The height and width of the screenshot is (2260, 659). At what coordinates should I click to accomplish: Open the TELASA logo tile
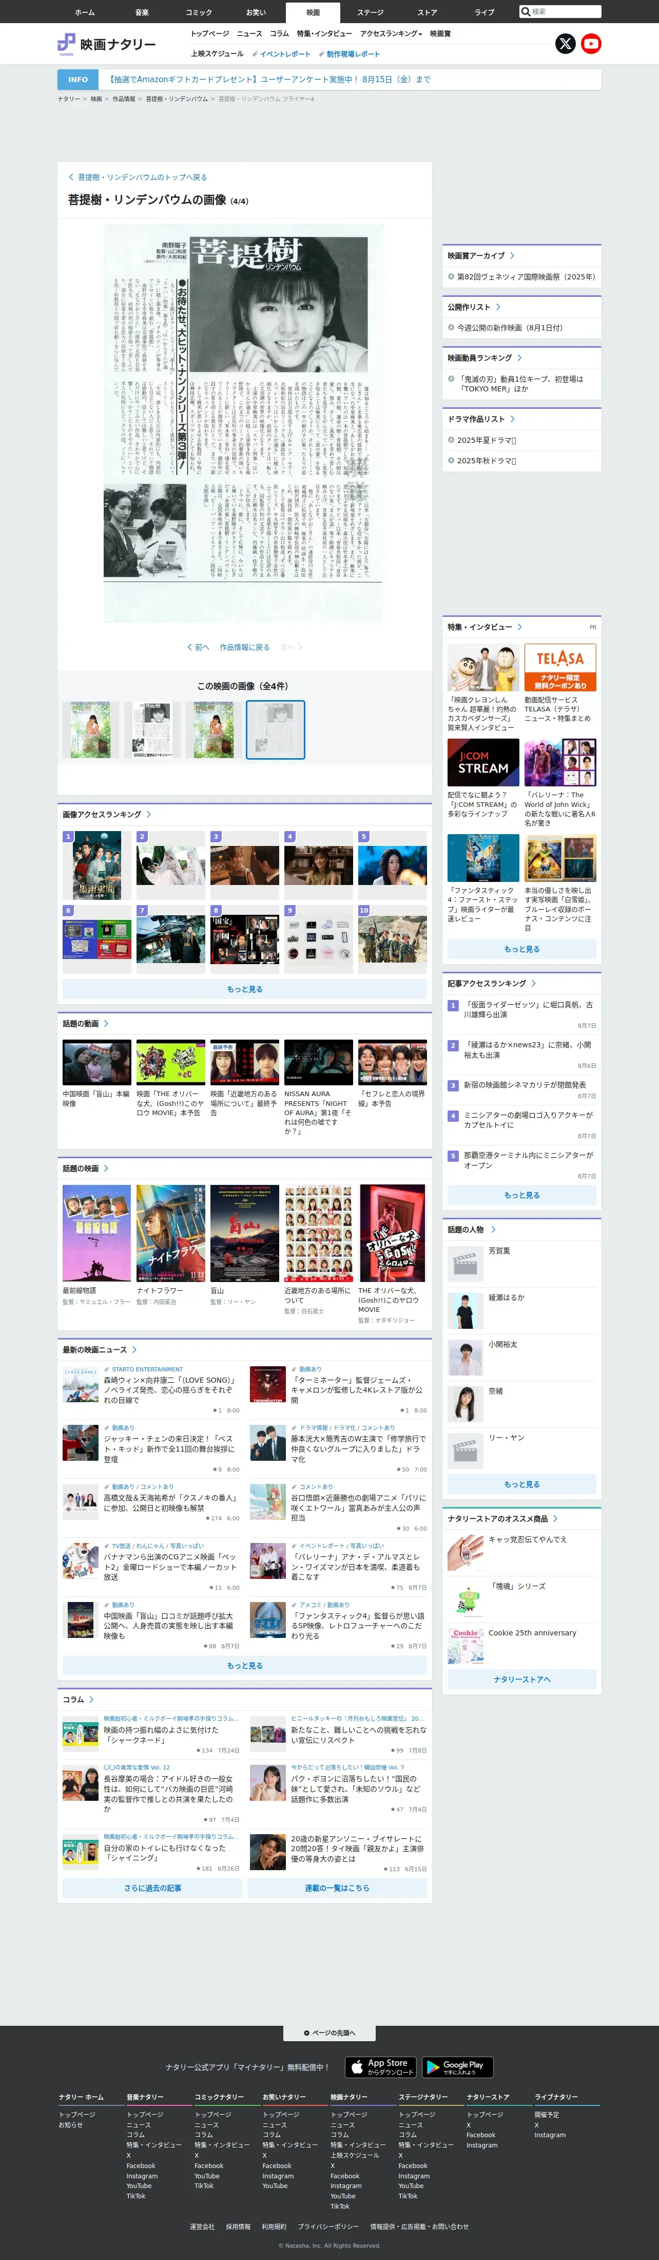point(560,668)
